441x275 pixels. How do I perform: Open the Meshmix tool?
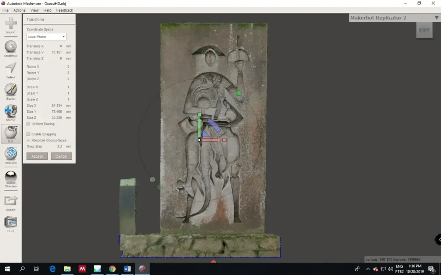pyautogui.click(x=11, y=47)
